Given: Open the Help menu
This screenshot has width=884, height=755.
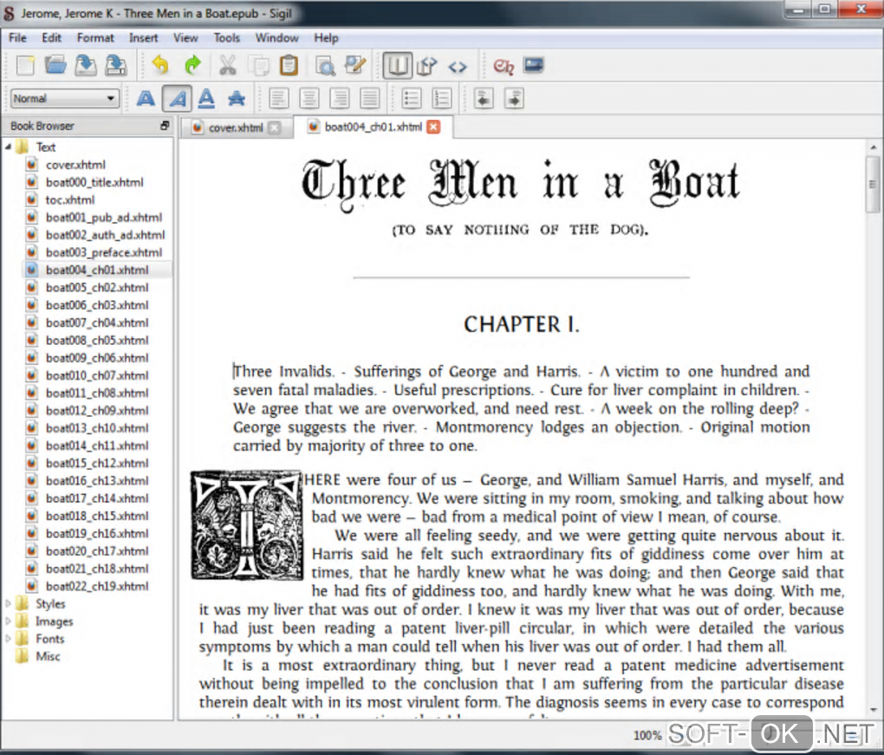Looking at the screenshot, I should [x=326, y=38].
